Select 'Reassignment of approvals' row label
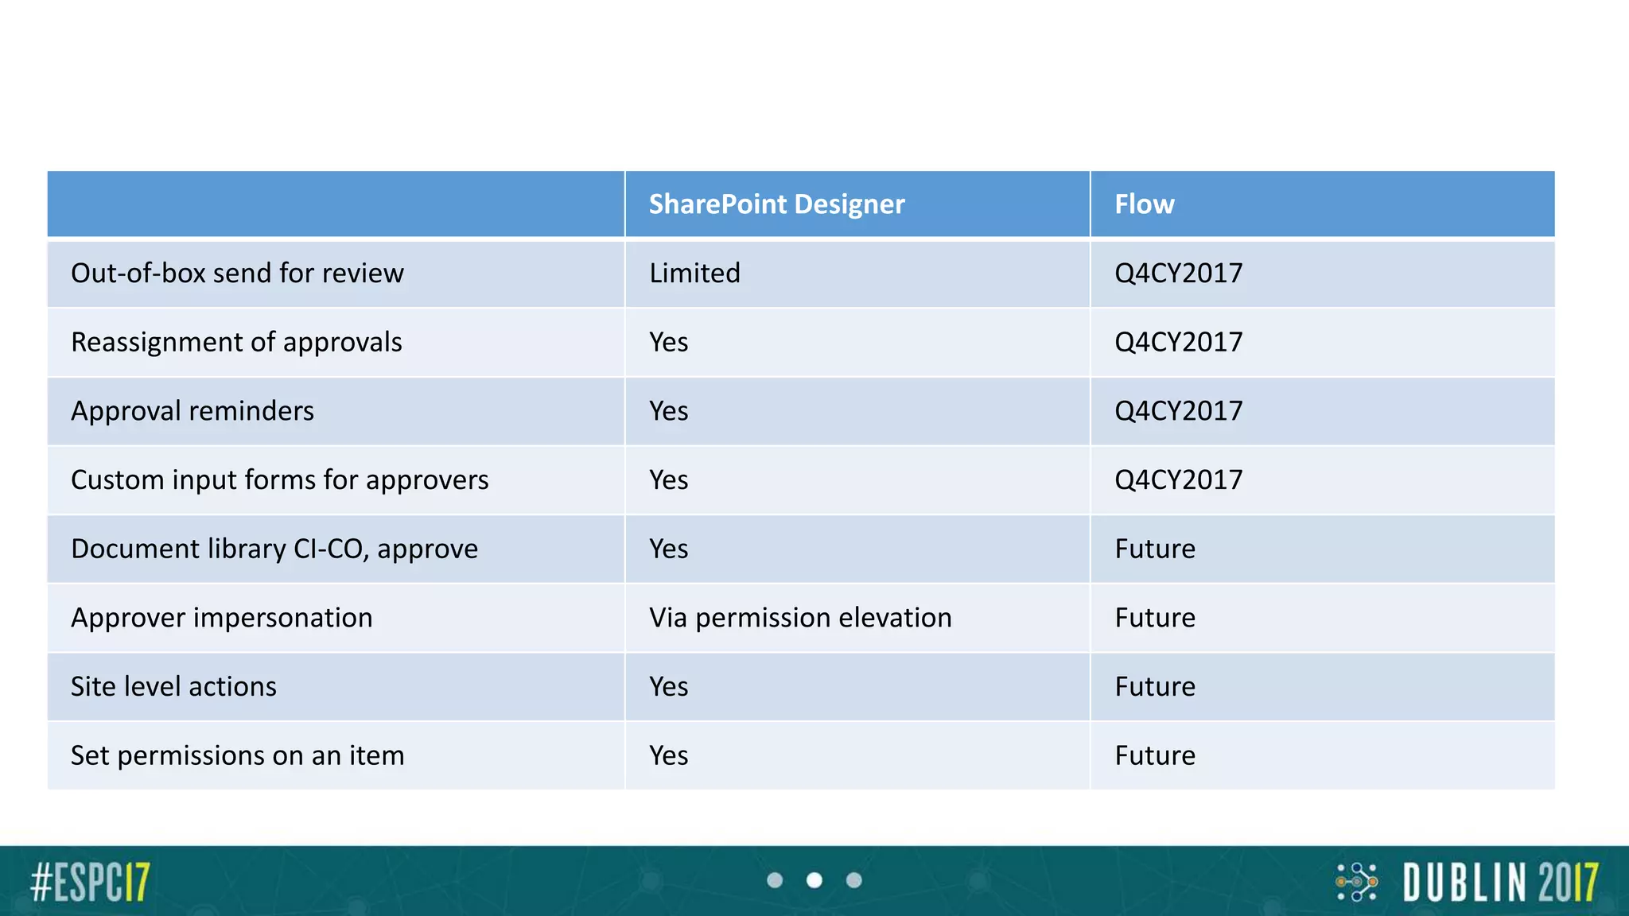The image size is (1629, 916). coord(236,343)
